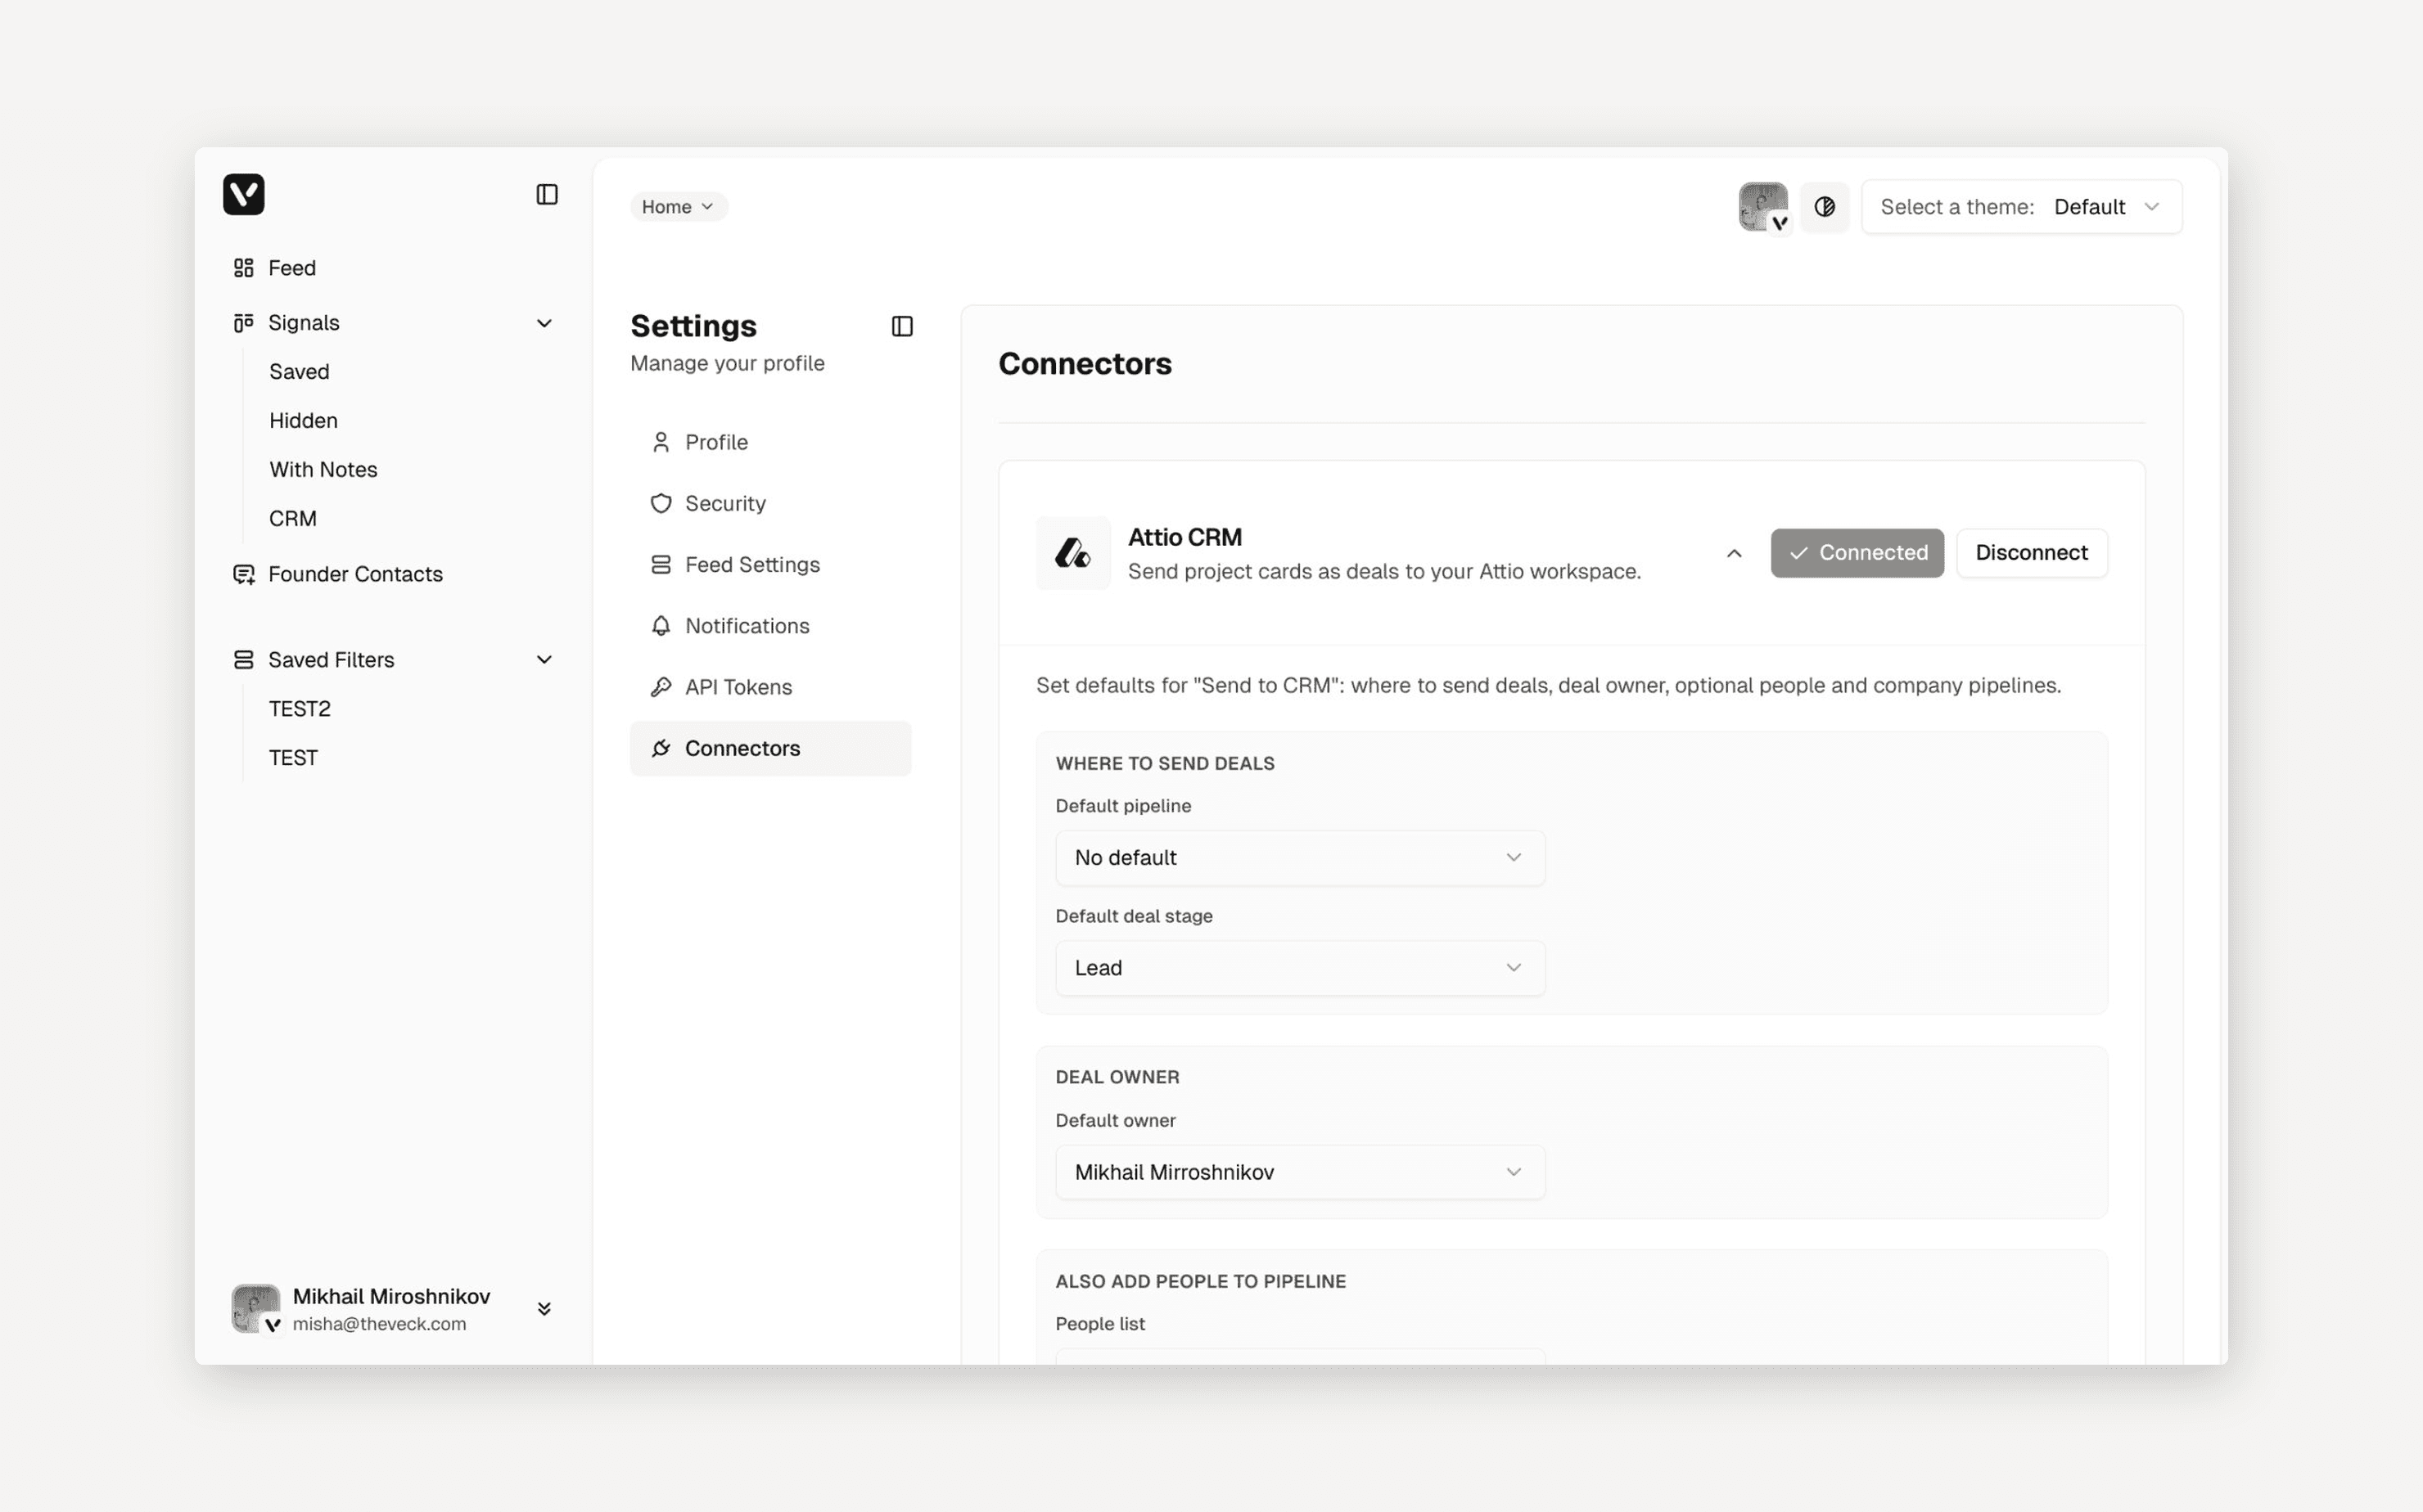Viewport: 2423px width, 1512px height.
Task: Open the theme selector dropdown
Action: click(2021, 207)
